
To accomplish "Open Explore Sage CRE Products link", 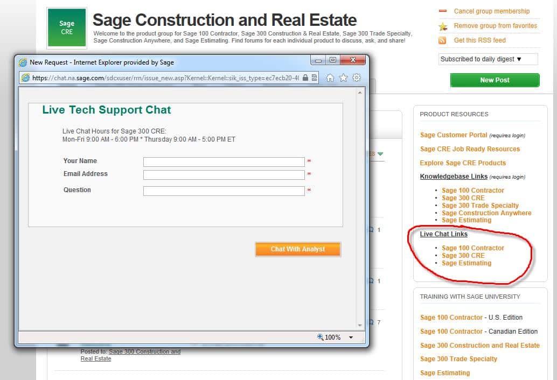I will coord(463,163).
